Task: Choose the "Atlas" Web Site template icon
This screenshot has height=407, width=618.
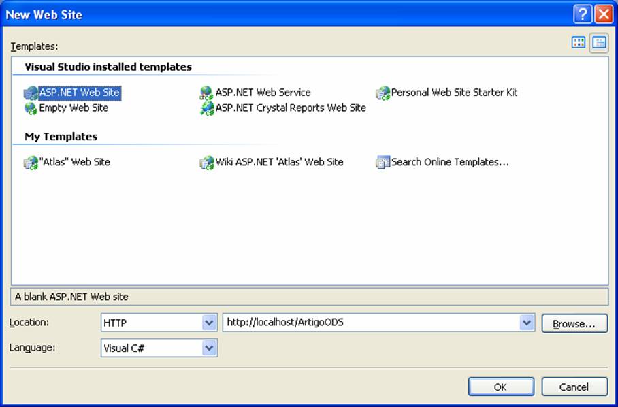Action: pyautogui.click(x=31, y=163)
